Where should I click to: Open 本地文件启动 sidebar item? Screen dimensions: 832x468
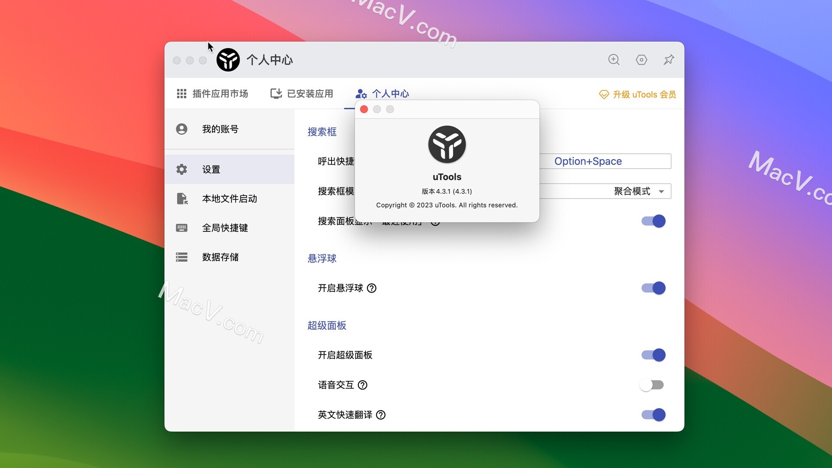pos(230,198)
